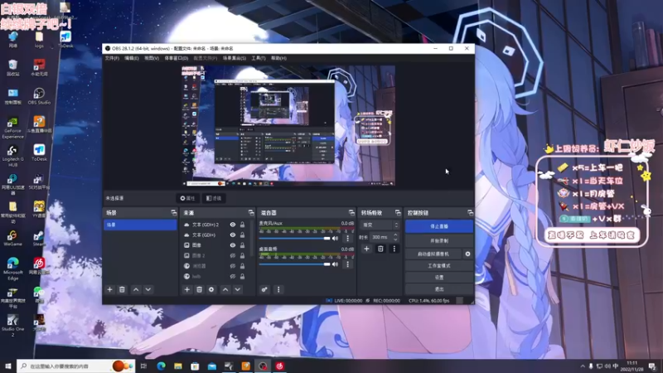The image size is (663, 373).
Task: Hide the 图像 source eye icon
Action: click(233, 245)
